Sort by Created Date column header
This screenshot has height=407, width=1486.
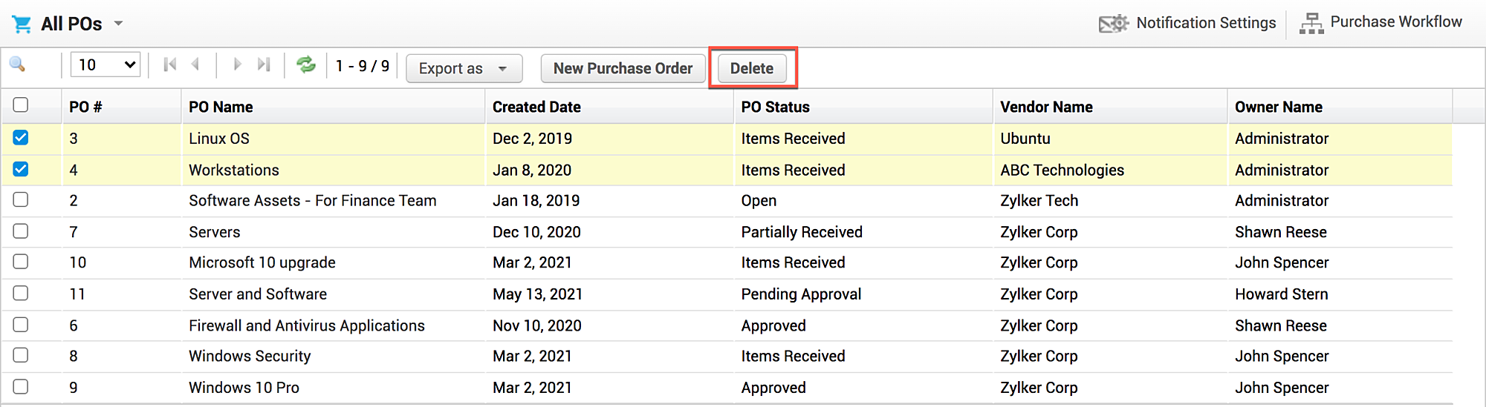click(536, 107)
